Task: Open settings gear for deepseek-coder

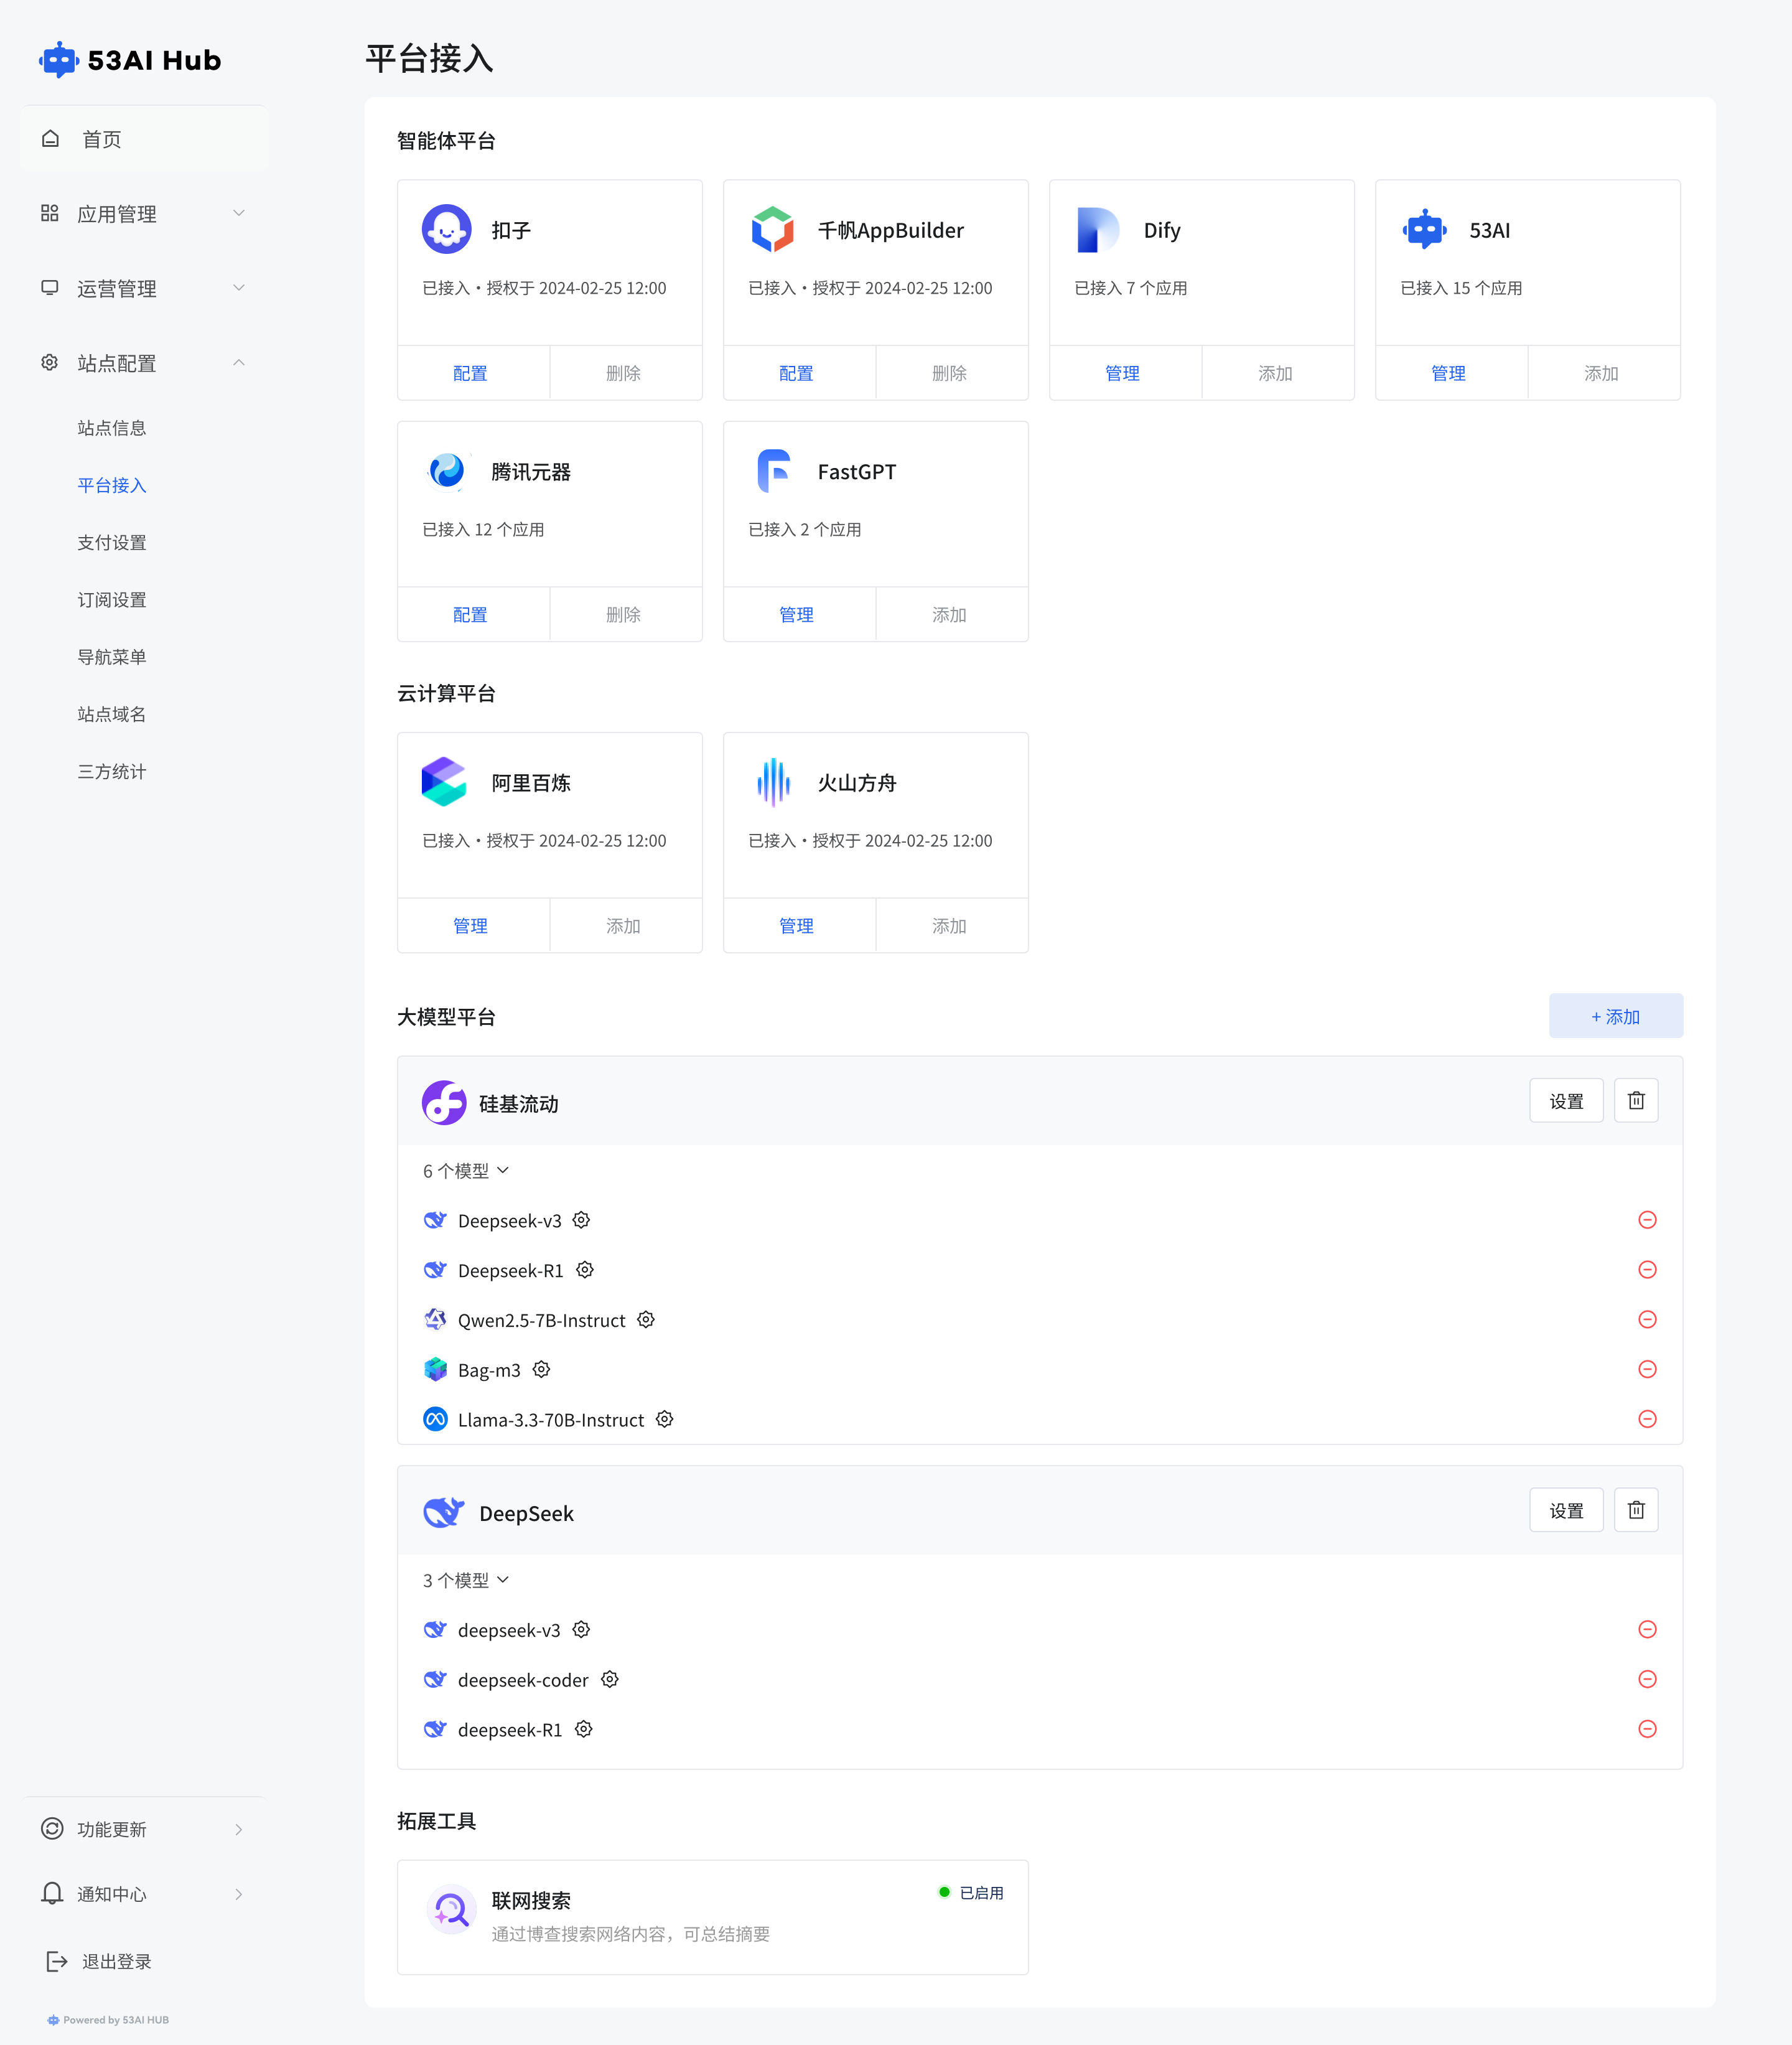Action: click(x=610, y=1680)
